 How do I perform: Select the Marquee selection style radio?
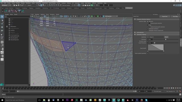pos(148,22)
